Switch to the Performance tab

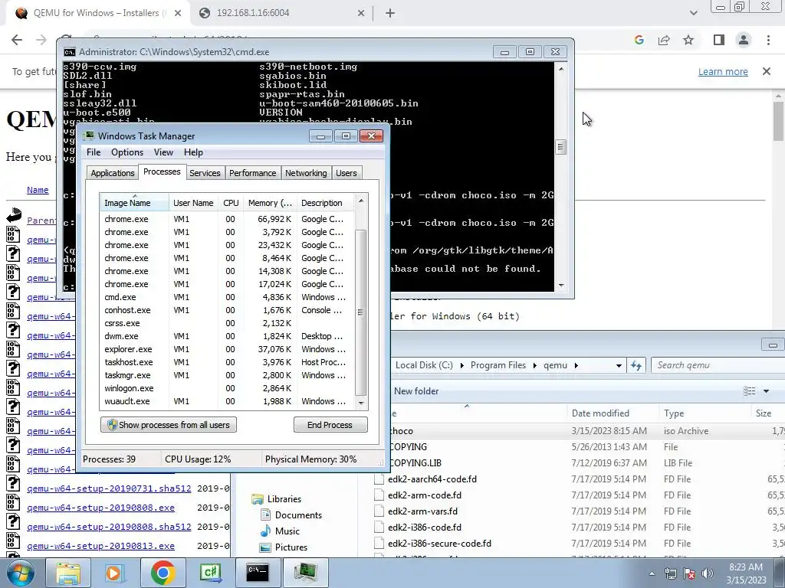pos(253,173)
